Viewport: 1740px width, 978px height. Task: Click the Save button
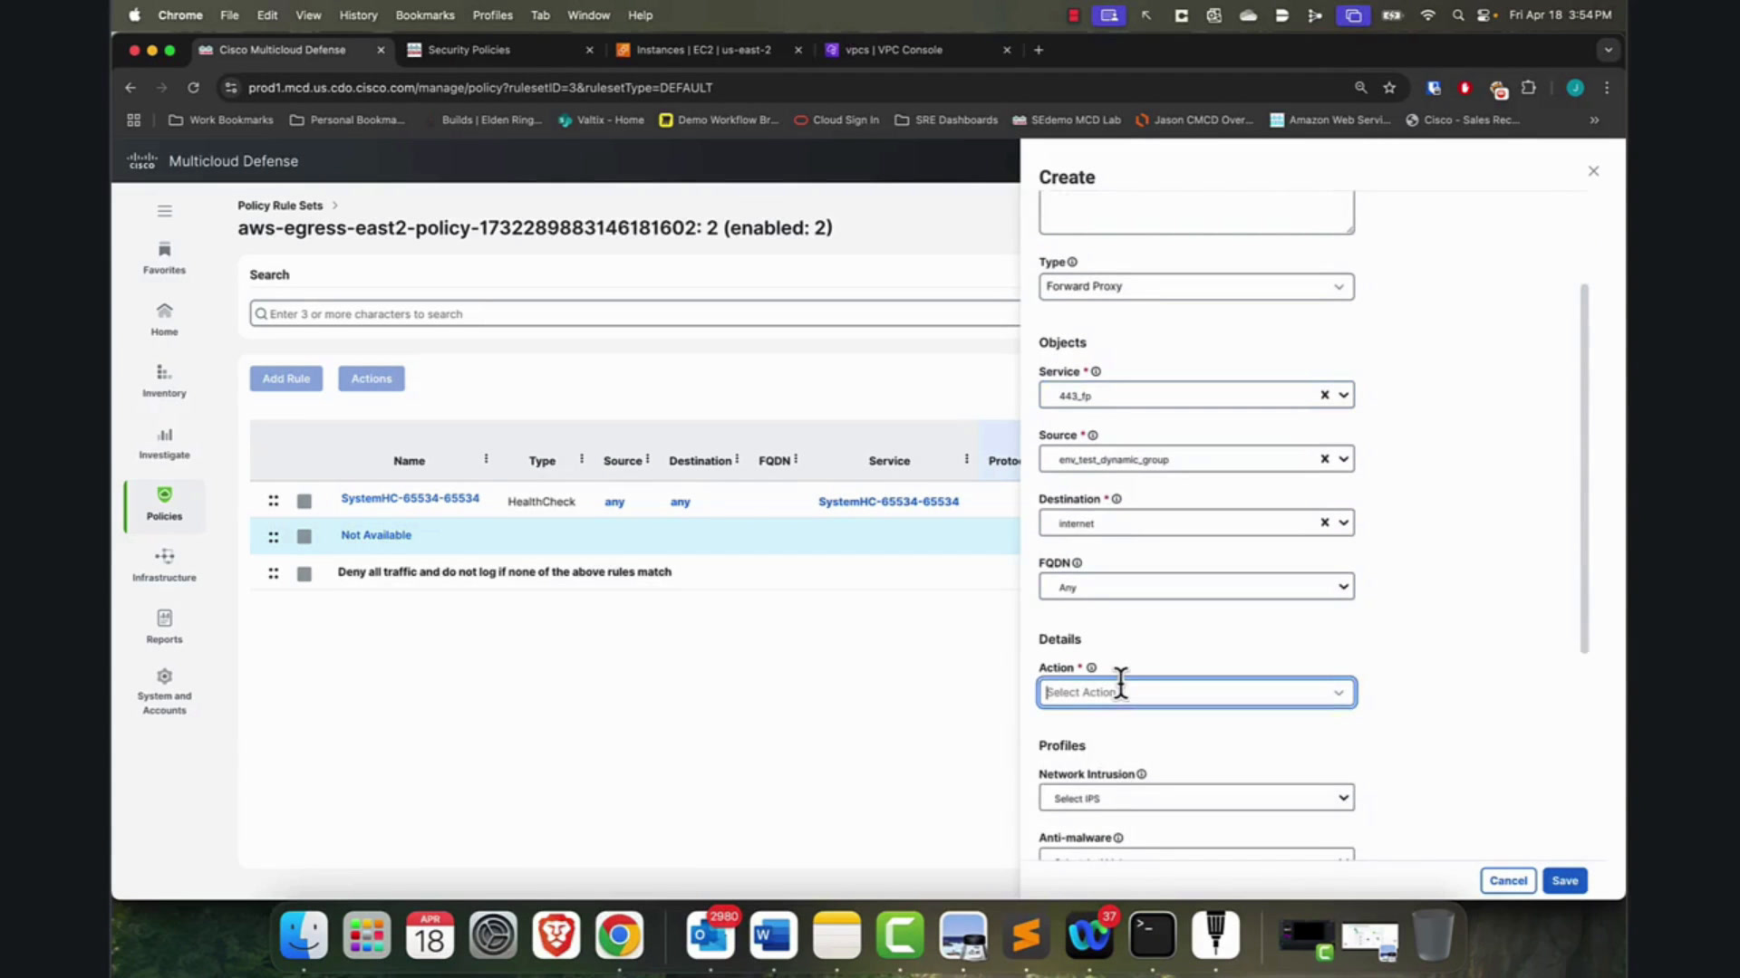pos(1565,881)
